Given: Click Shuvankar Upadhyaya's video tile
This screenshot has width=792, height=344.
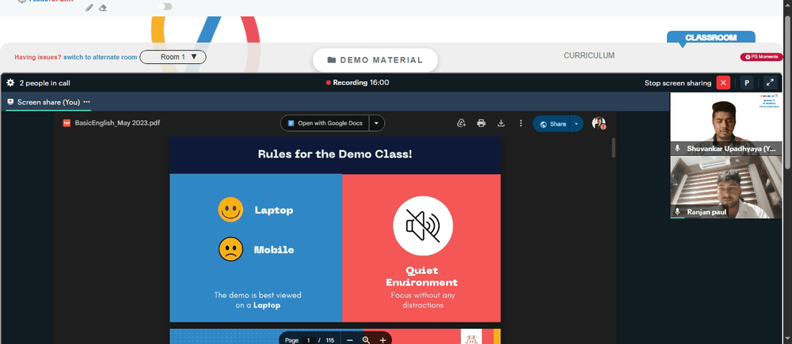Looking at the screenshot, I should [x=725, y=123].
